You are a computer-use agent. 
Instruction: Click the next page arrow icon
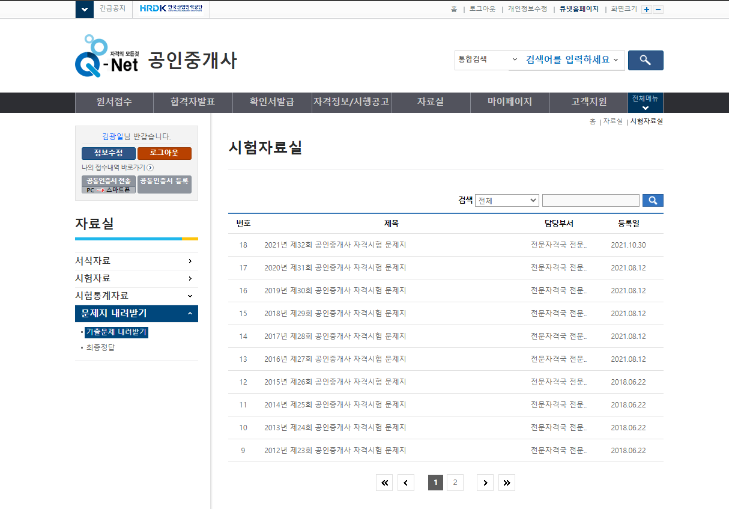(x=485, y=483)
